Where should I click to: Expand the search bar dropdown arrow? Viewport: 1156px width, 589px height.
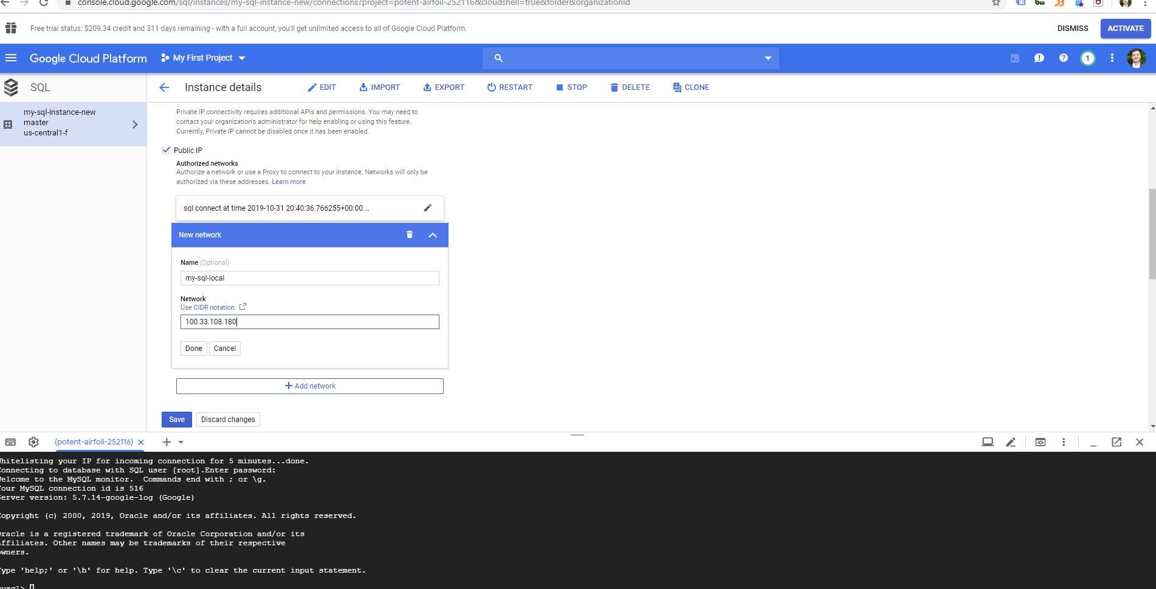tap(768, 58)
